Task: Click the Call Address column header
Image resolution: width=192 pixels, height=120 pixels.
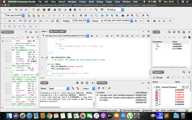Action: point(141,93)
